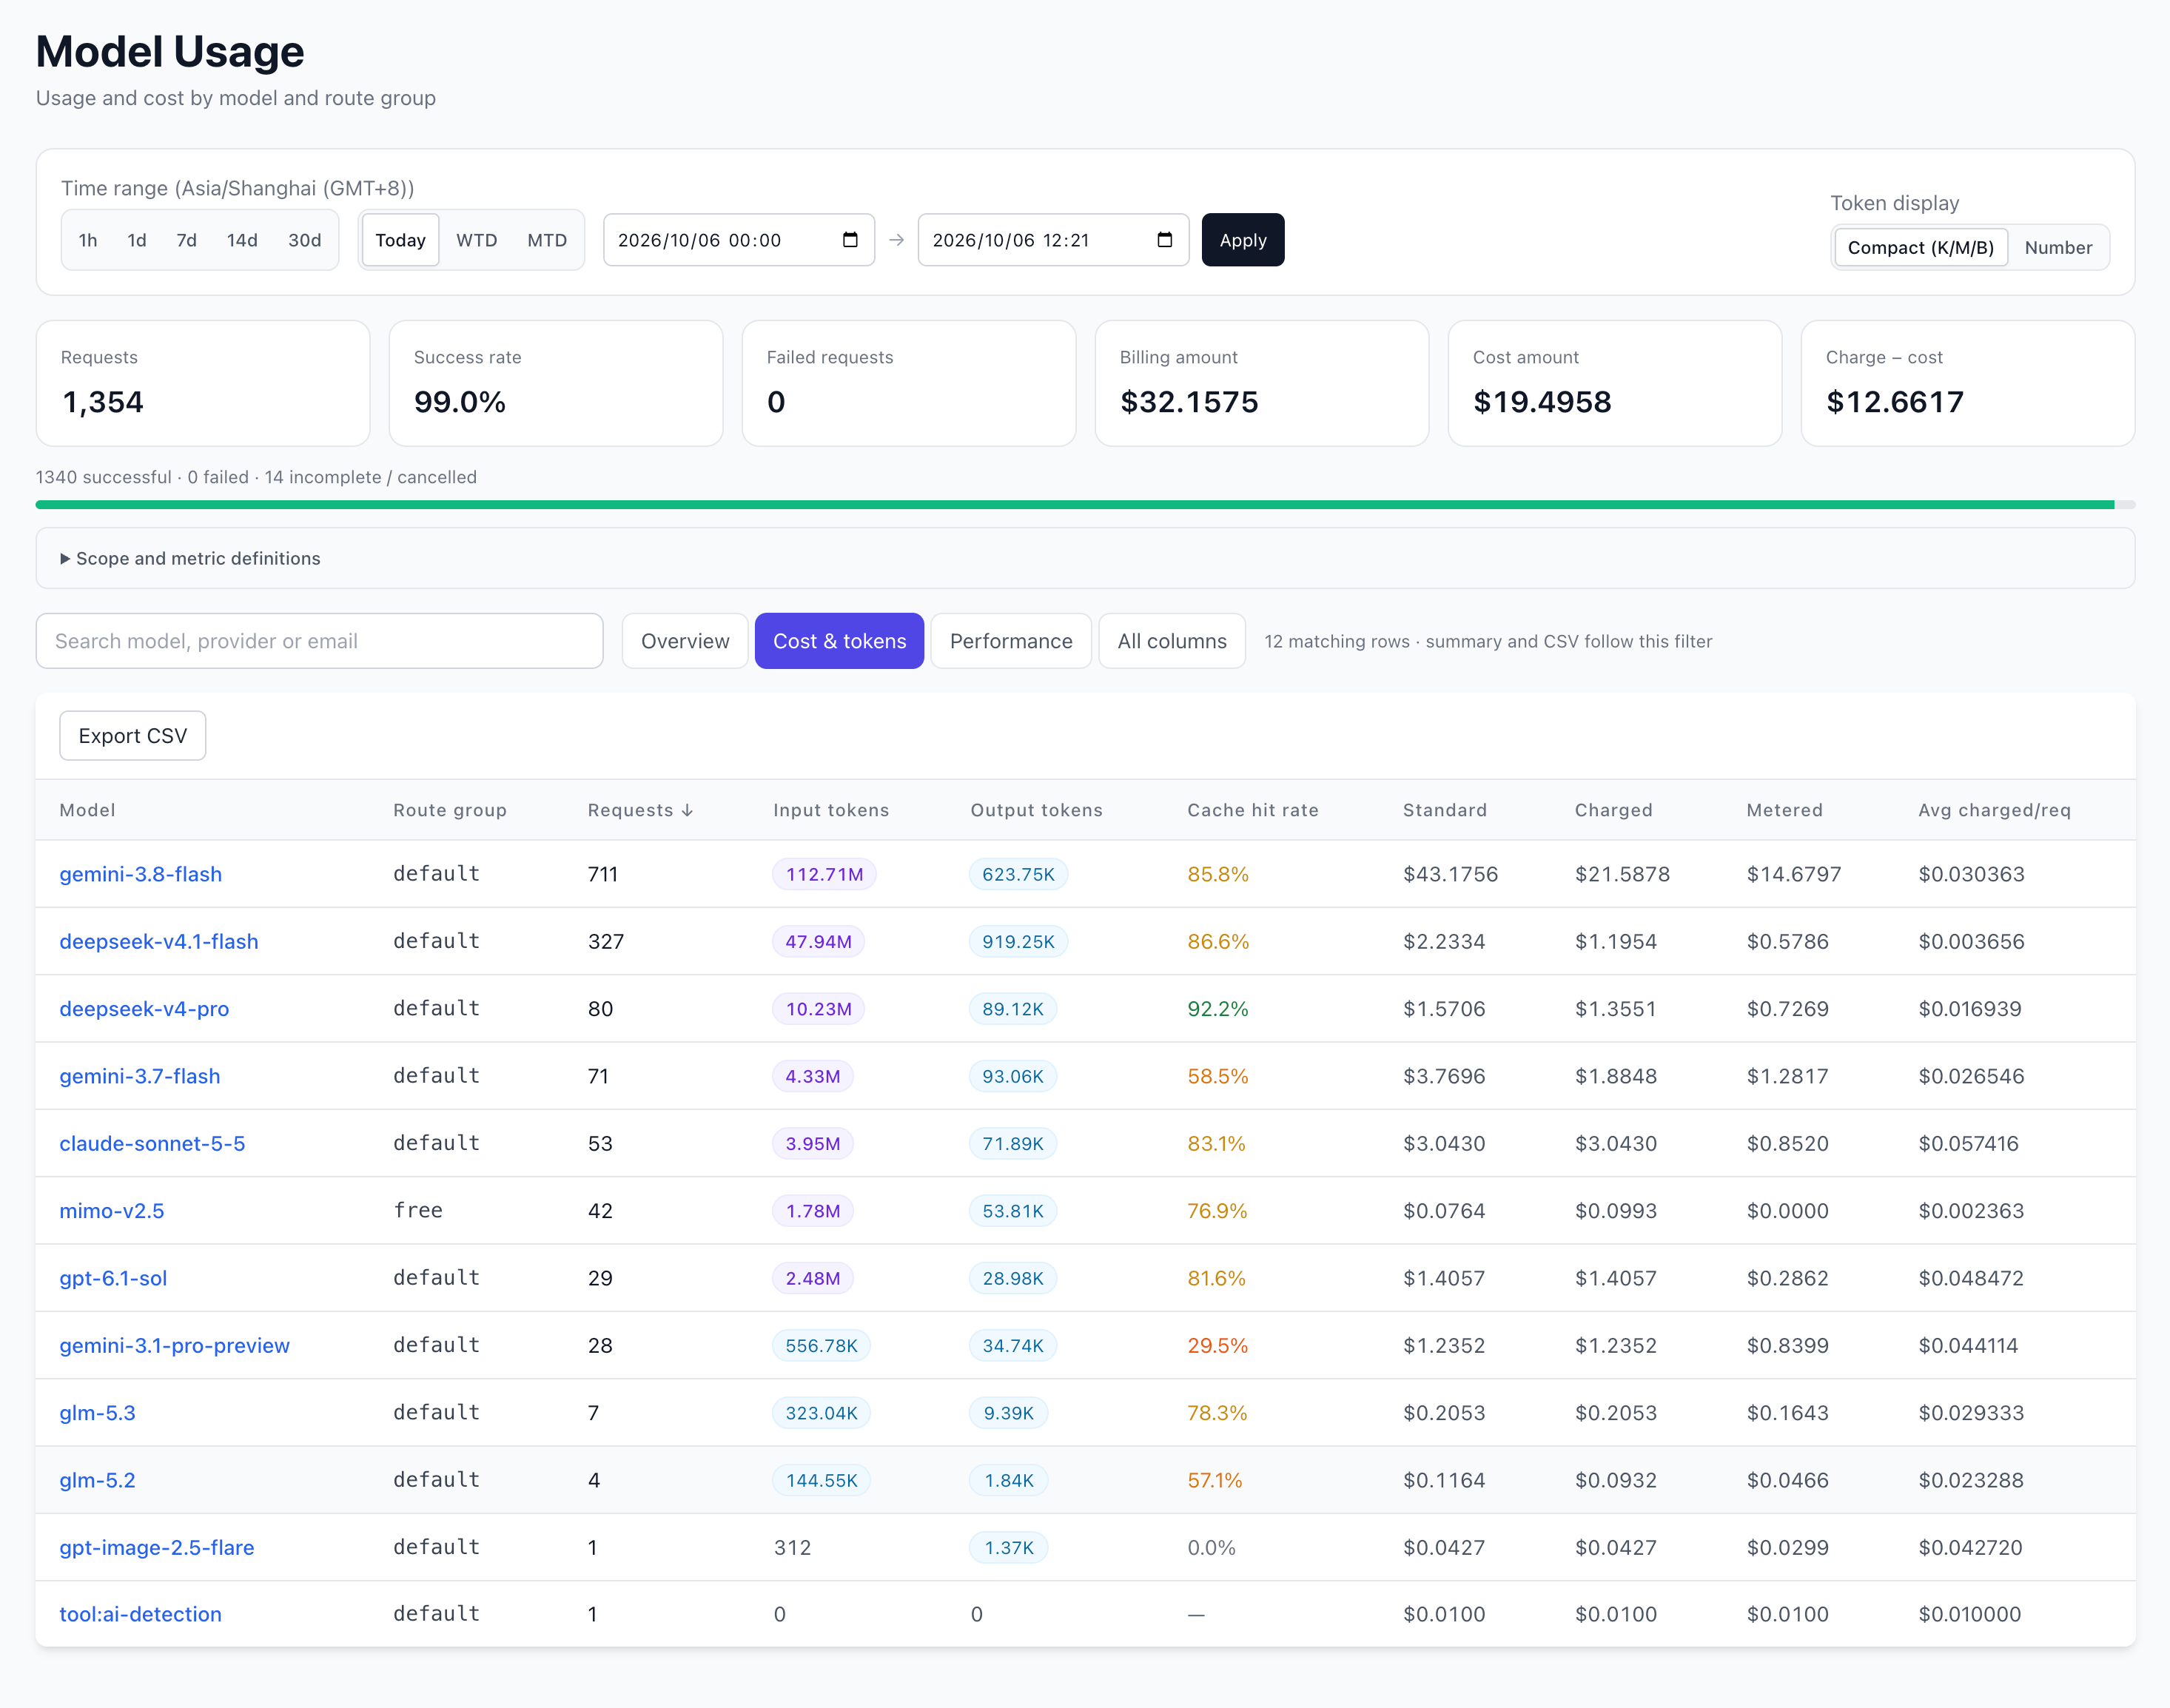Open the claude-sonnet-5-5 model link
The width and height of the screenshot is (2170, 1708).
pyautogui.click(x=152, y=1144)
